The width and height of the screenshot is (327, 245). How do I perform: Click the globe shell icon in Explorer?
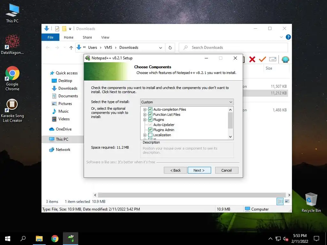(285, 59)
